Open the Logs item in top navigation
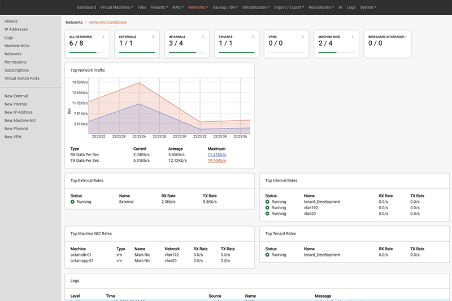 point(351,7)
